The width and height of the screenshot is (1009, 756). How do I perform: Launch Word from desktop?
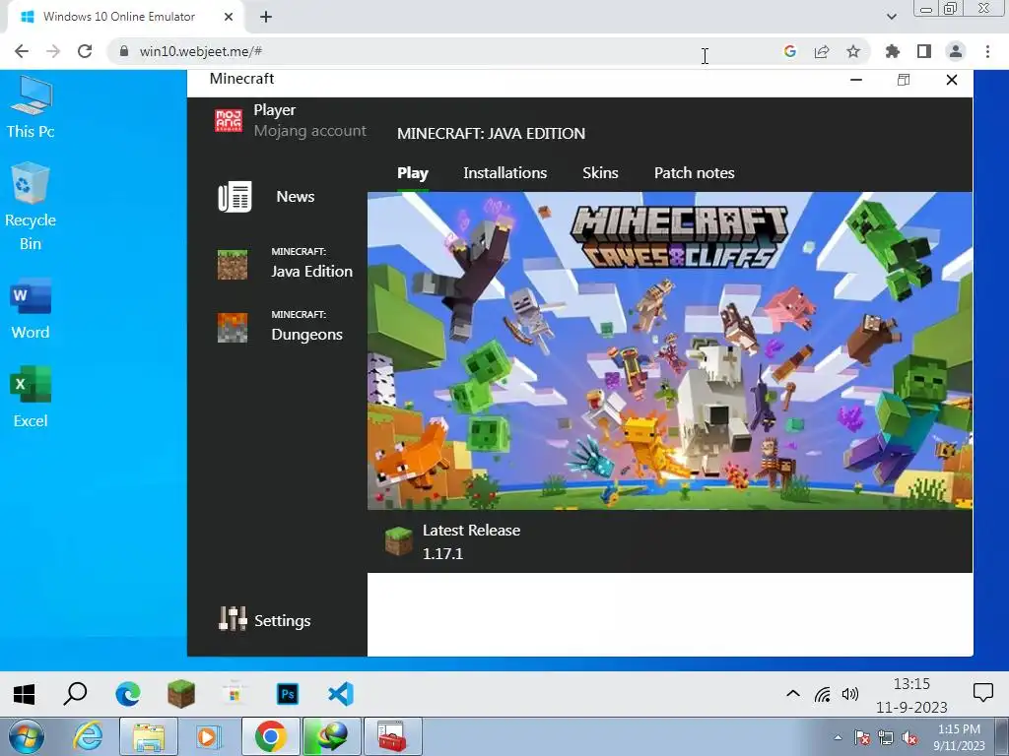click(31, 308)
